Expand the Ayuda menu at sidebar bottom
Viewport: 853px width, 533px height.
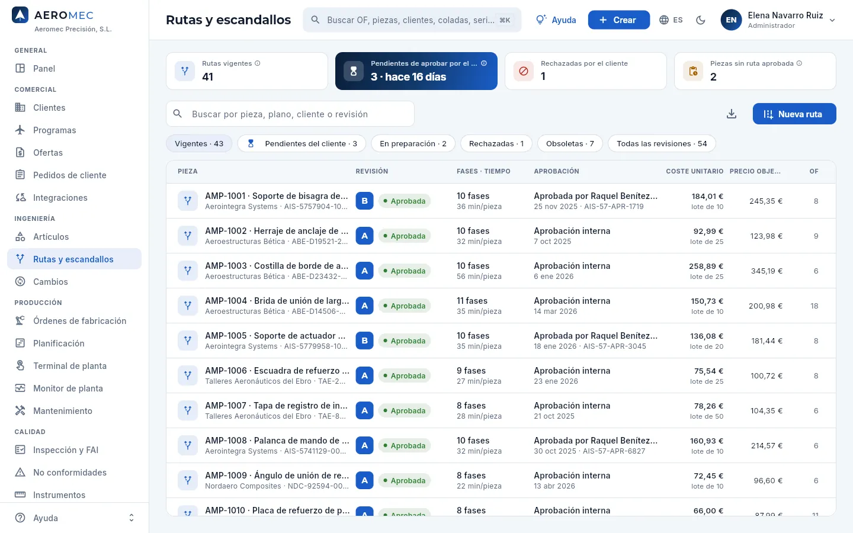(74, 518)
